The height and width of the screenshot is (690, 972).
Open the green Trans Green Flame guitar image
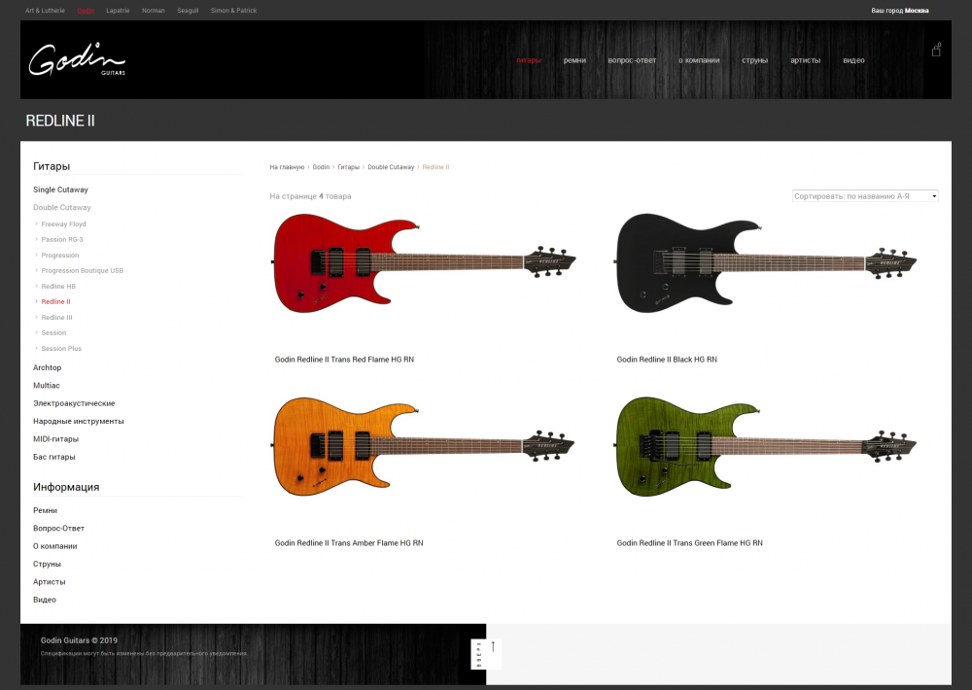click(766, 446)
